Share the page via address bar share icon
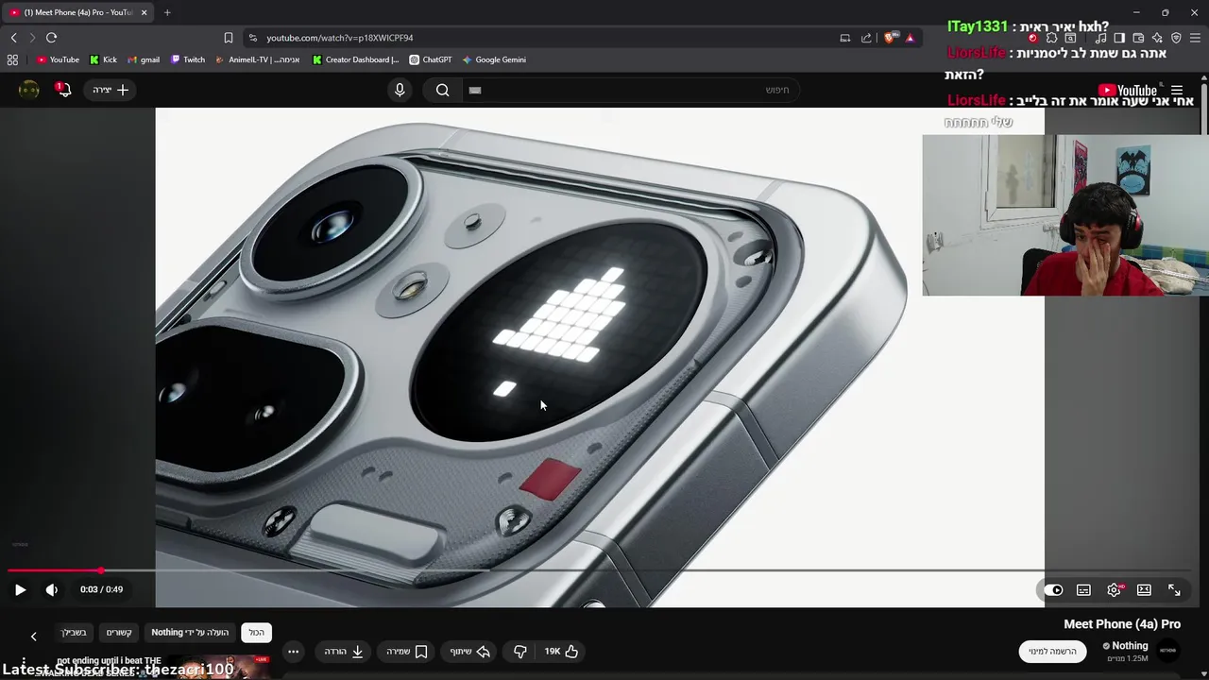This screenshot has width=1209, height=680. (866, 38)
